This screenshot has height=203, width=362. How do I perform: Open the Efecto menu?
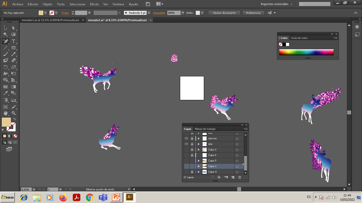click(94, 4)
